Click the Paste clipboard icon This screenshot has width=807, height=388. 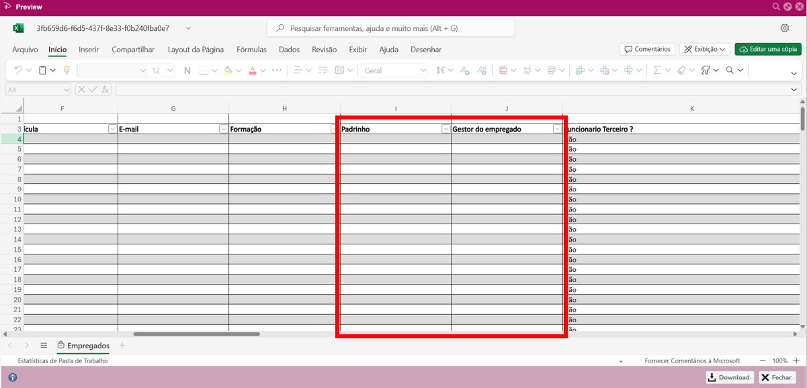[x=42, y=70]
